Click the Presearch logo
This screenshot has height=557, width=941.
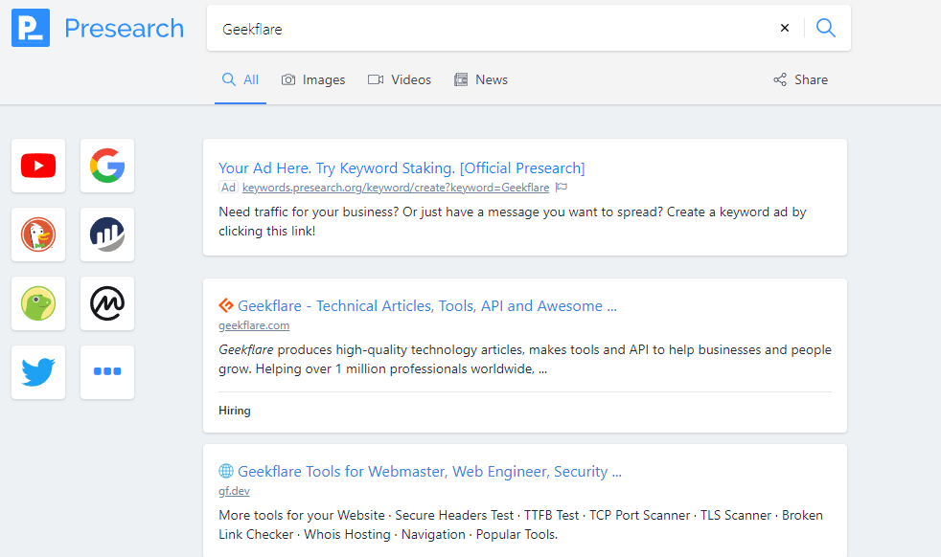click(x=98, y=28)
